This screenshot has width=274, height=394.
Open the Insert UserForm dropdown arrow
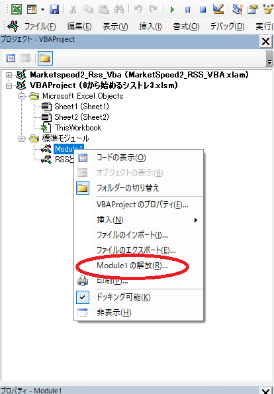point(42,9)
